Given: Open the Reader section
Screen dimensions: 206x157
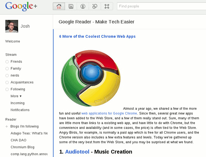Looking at the screenshot, I should 11,119.
